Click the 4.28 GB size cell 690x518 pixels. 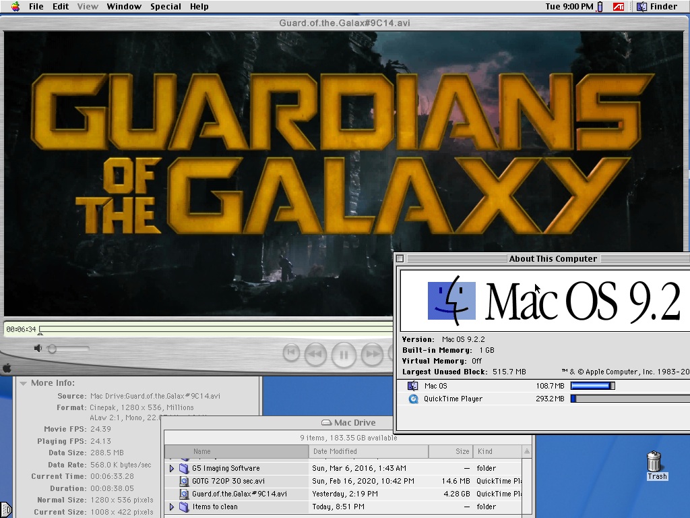point(456,494)
